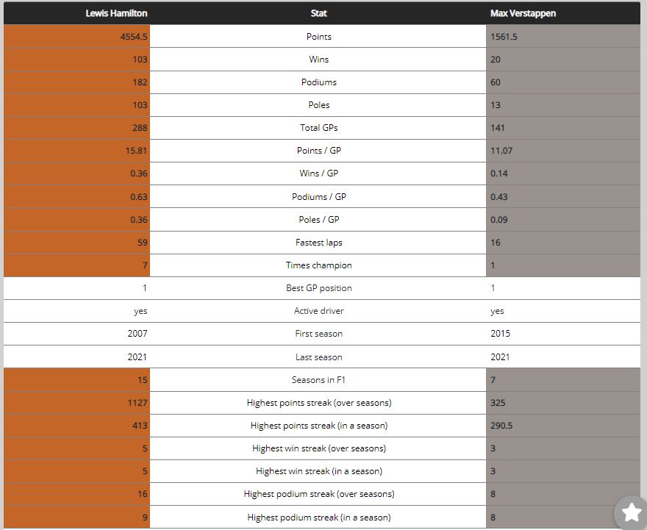Select the Points stat row label

[x=318, y=36]
